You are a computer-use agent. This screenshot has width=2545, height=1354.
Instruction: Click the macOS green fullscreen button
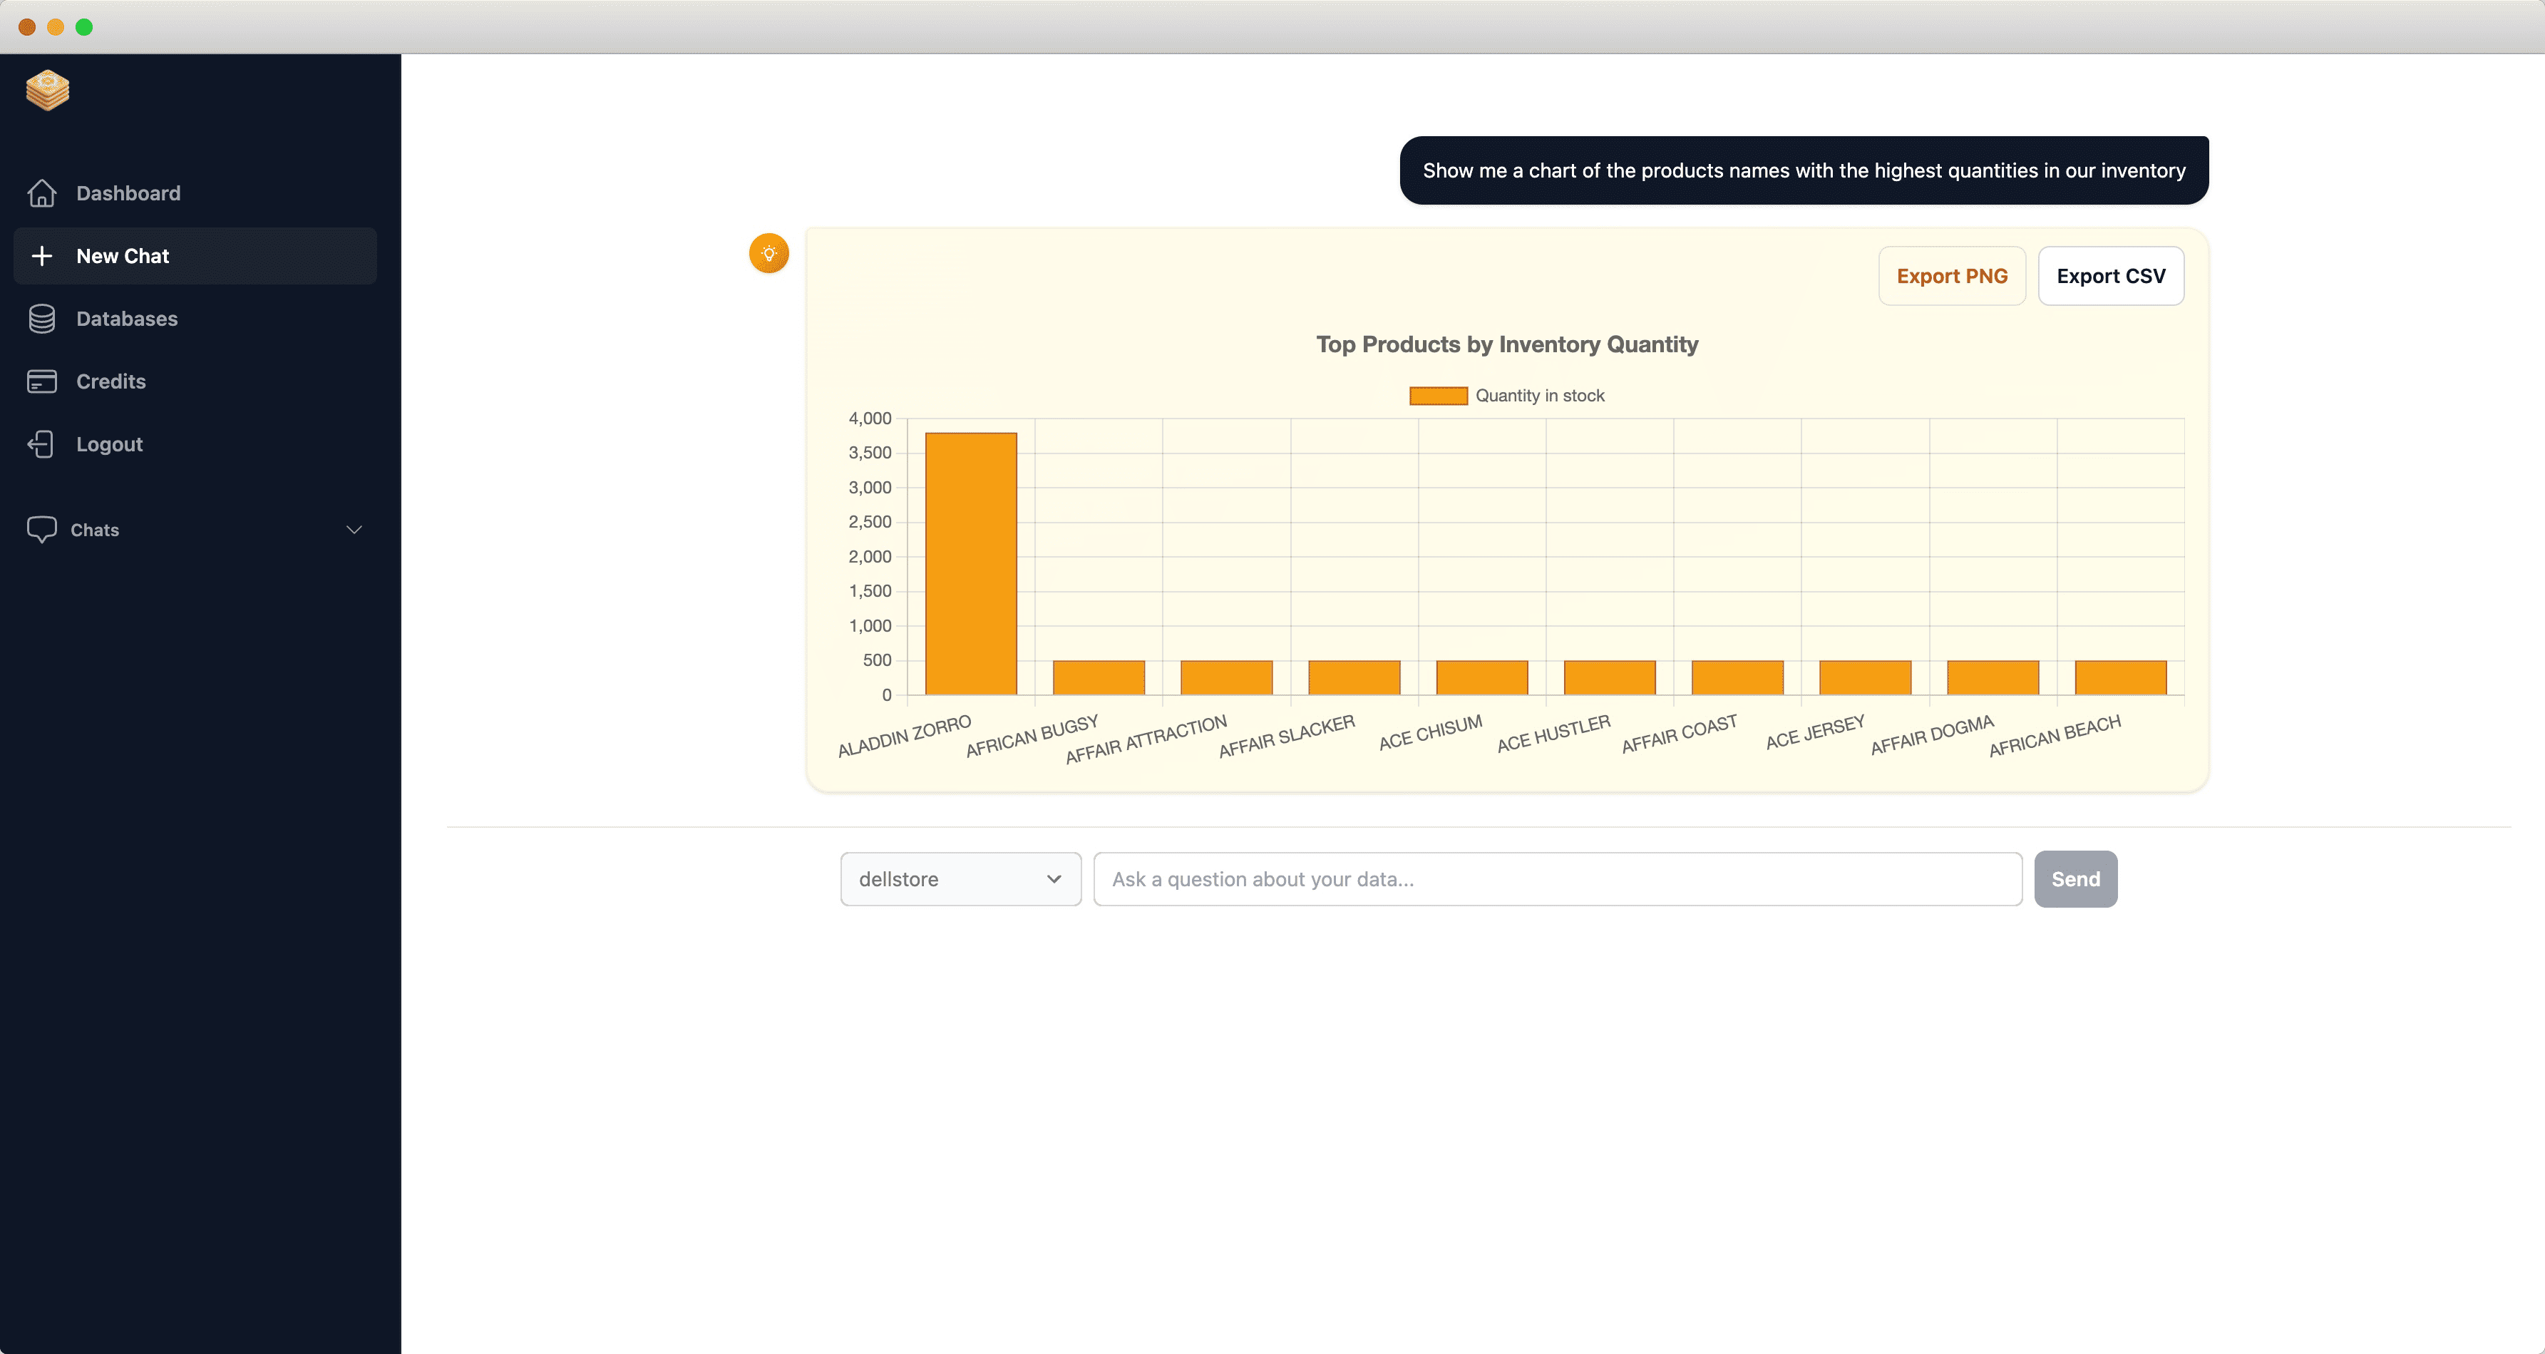click(x=84, y=26)
